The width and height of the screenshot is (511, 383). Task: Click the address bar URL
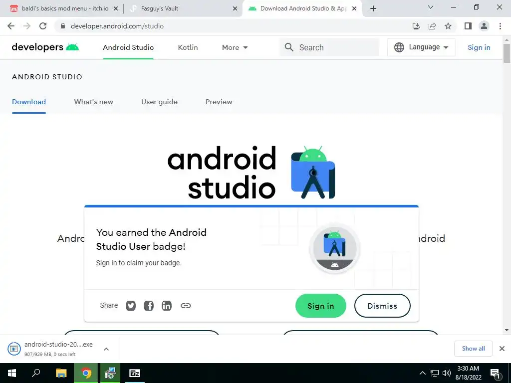pos(117,26)
